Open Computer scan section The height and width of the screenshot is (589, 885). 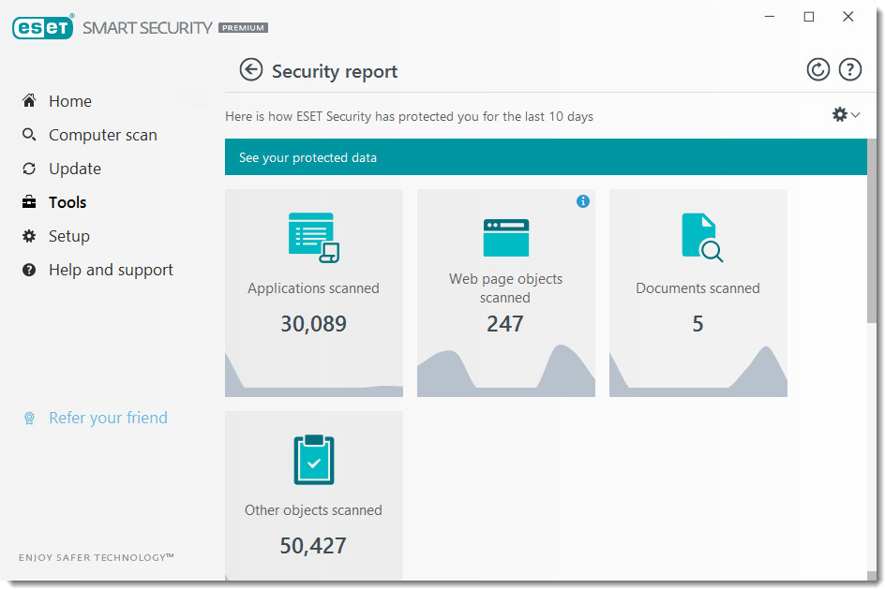[x=103, y=135]
